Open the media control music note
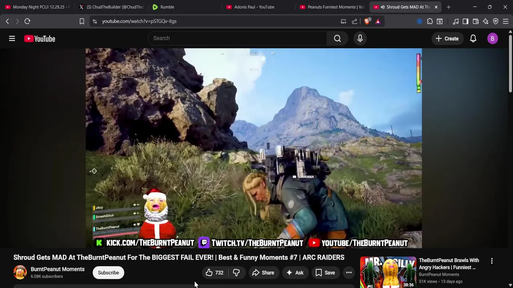Image resolution: width=513 pixels, height=288 pixels. click(x=456, y=21)
